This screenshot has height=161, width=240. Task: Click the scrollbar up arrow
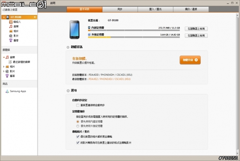click(237, 15)
